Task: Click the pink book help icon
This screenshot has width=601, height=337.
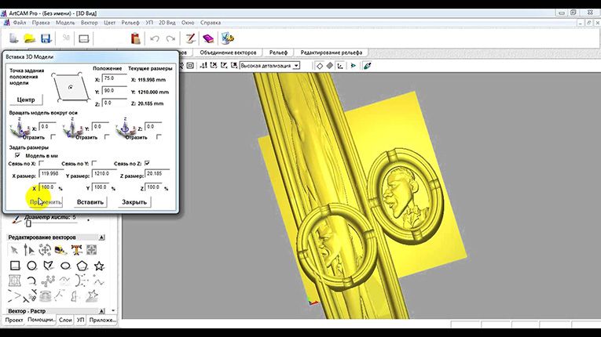Action: [208, 38]
